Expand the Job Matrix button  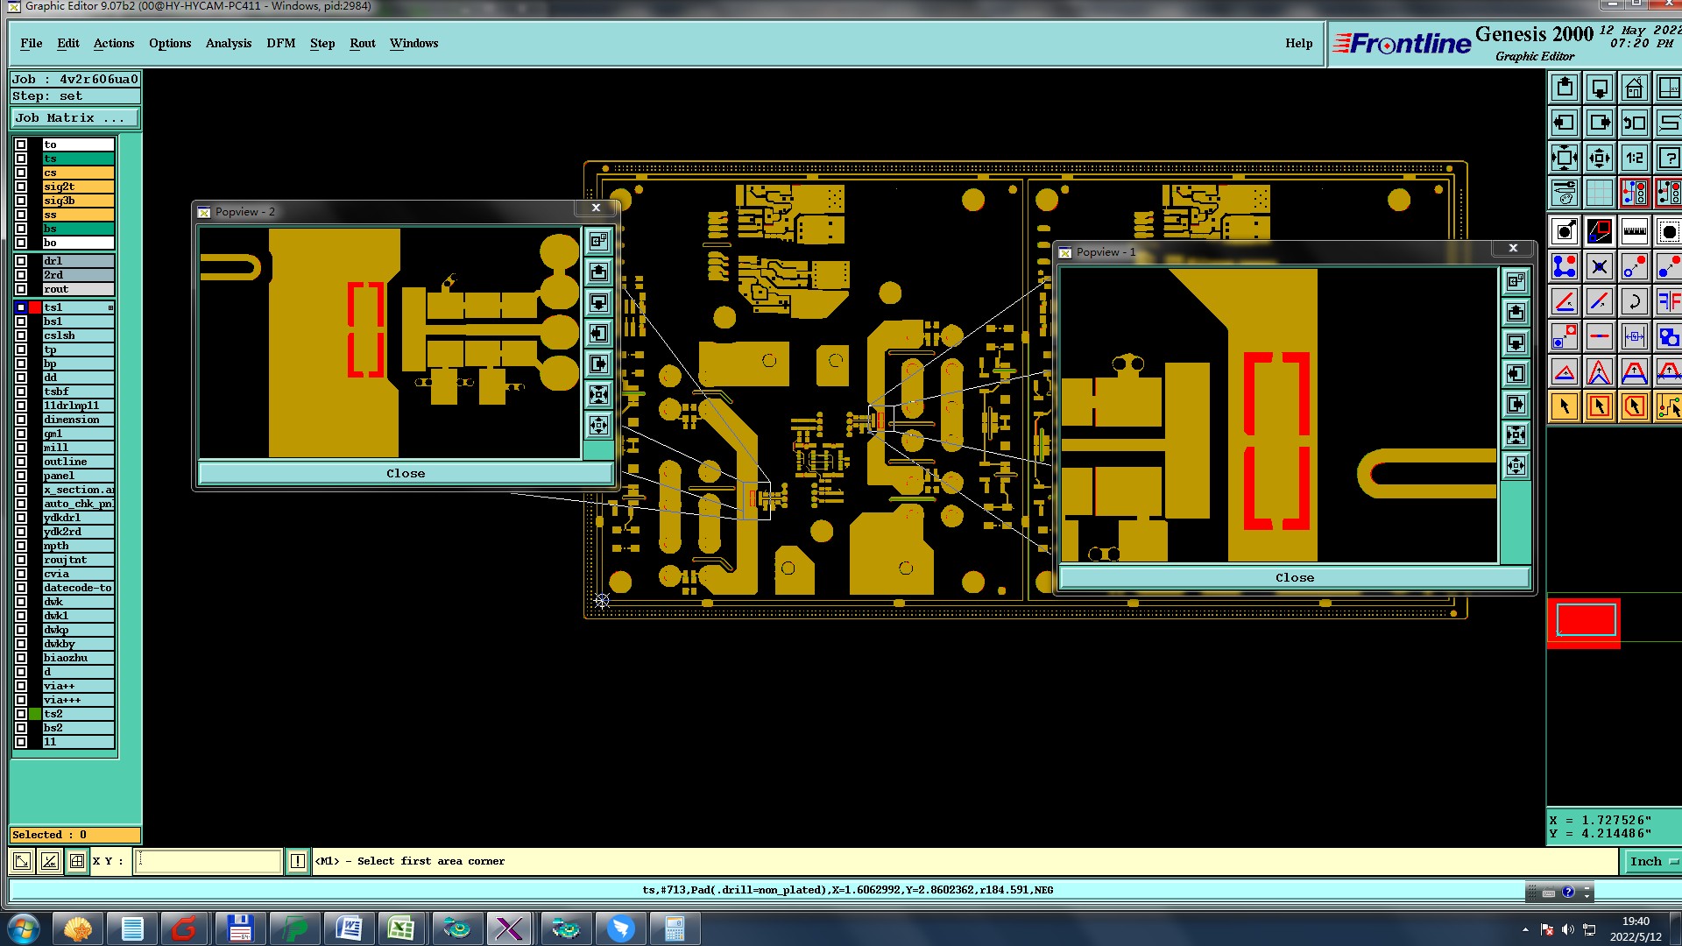coord(74,117)
